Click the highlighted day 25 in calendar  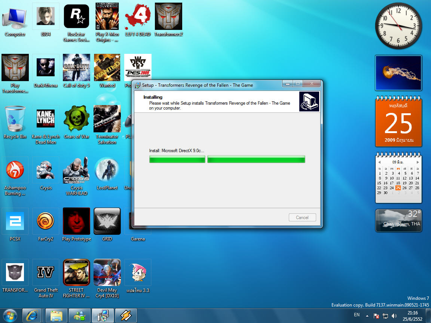398,188
